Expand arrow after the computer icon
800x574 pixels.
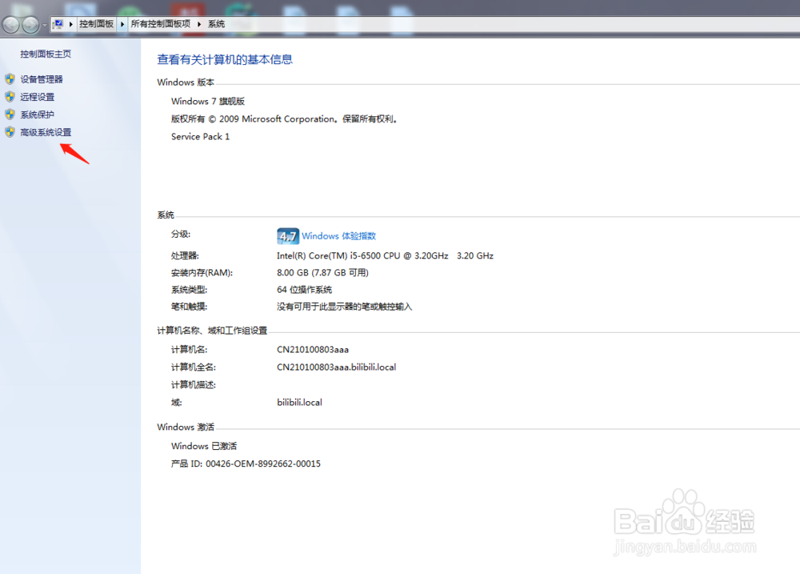pos(71,24)
